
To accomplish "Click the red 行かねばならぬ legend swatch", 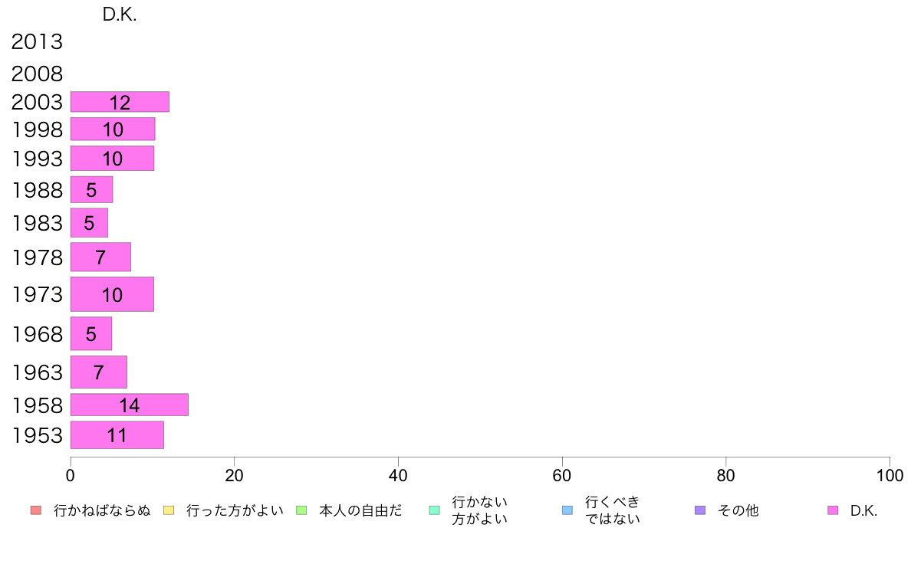I will click(36, 510).
